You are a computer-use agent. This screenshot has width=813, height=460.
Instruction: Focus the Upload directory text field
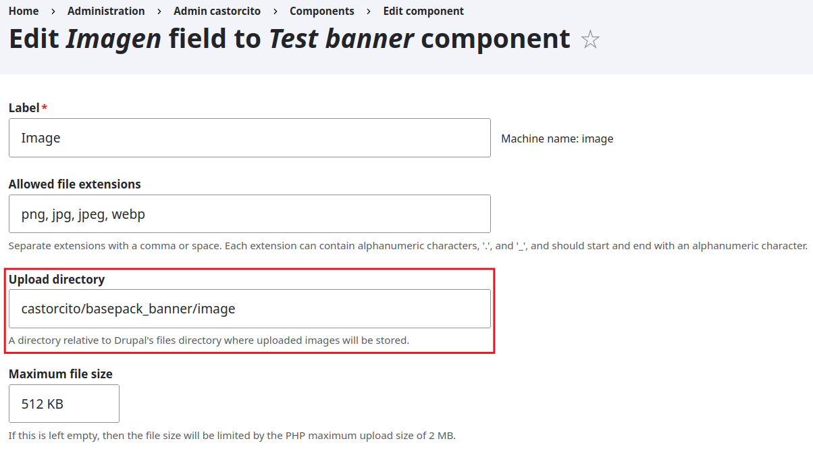coord(249,309)
